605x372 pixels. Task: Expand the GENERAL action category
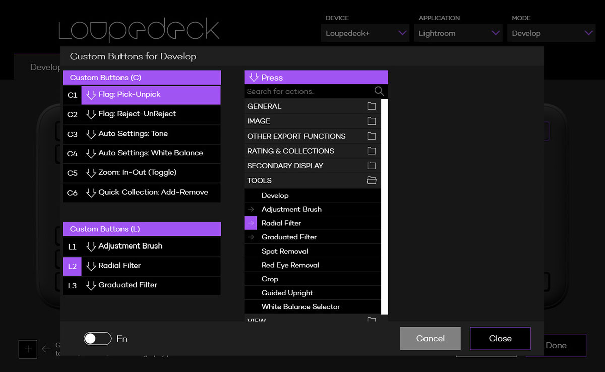coord(313,106)
